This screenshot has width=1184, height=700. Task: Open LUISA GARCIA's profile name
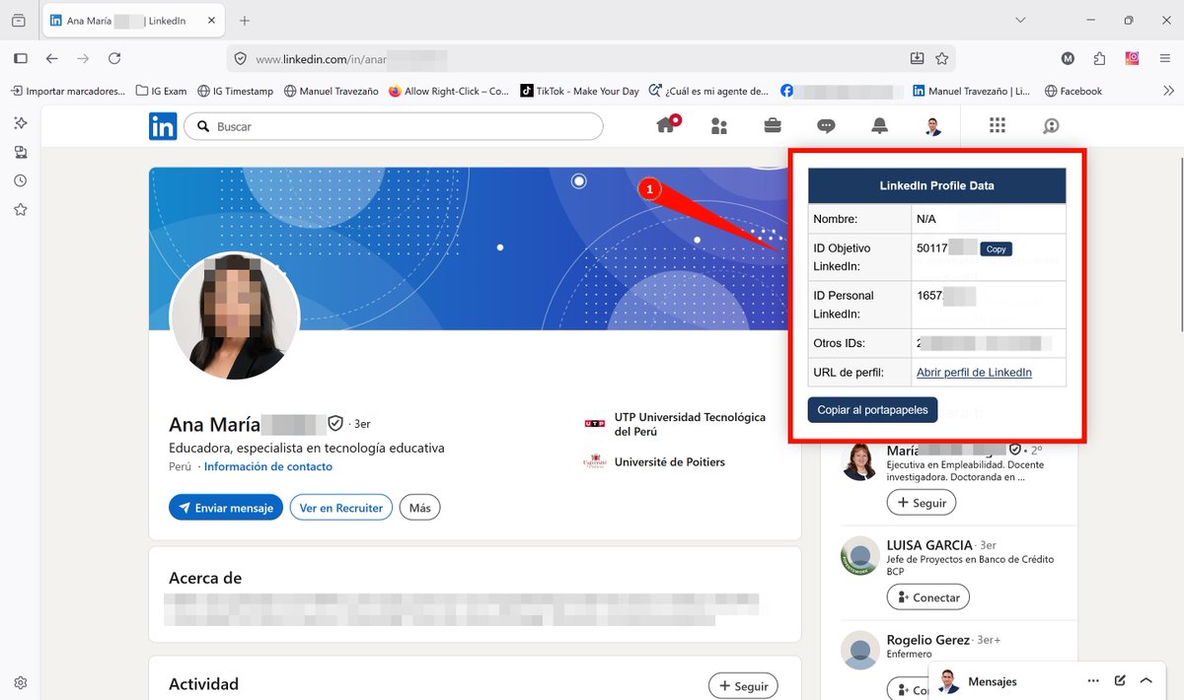[x=929, y=544]
